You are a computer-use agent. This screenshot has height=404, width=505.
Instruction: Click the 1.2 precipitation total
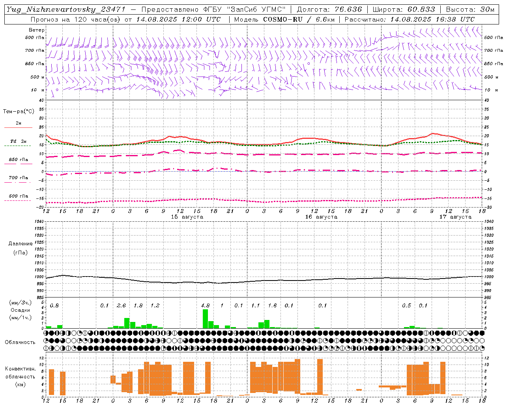click(155, 306)
